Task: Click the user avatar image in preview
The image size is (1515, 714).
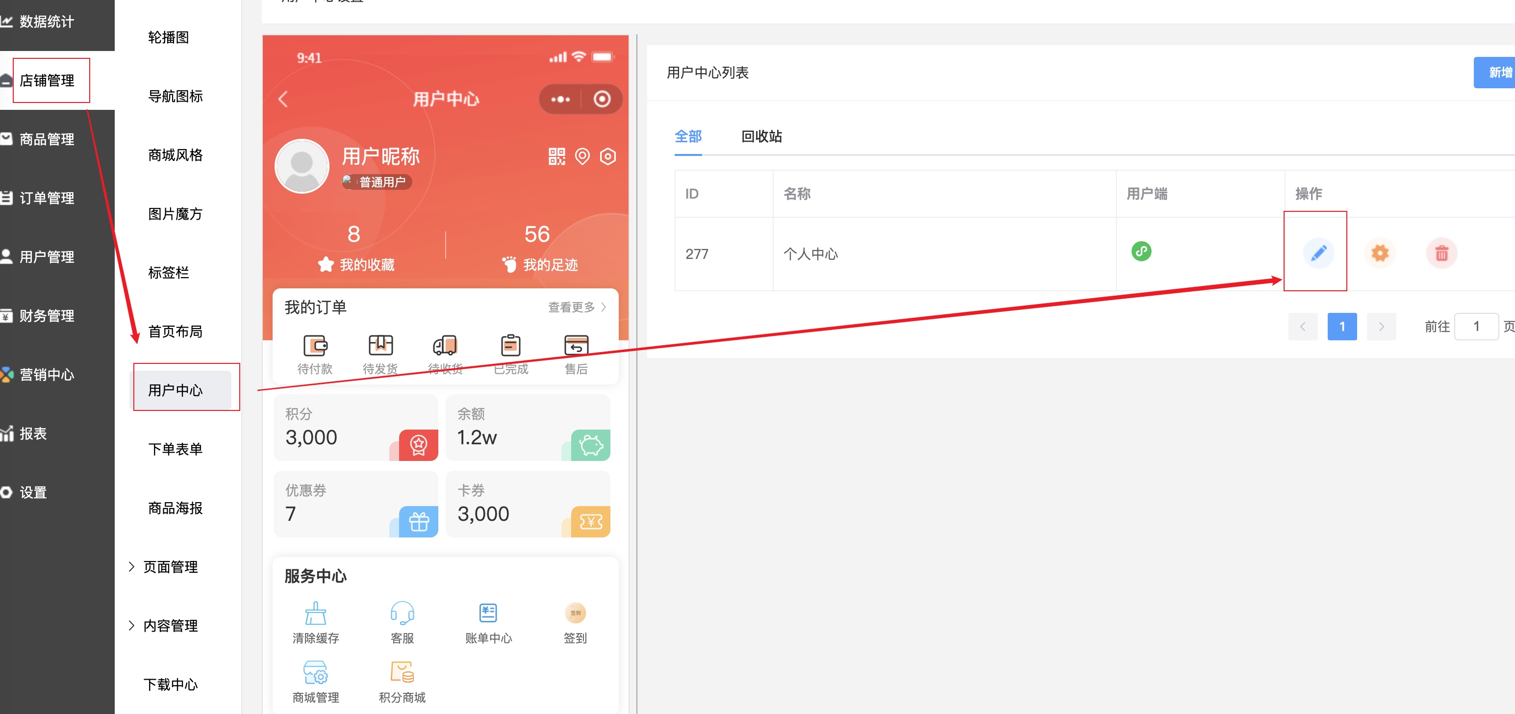Action: 302,166
